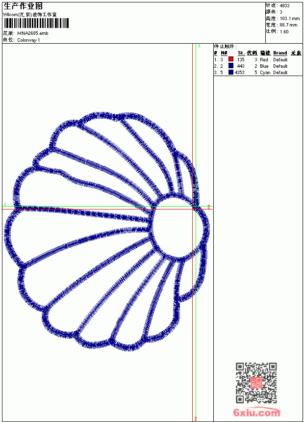
Task: Click the green start marker 1 at top
Action: [x=199, y=46]
